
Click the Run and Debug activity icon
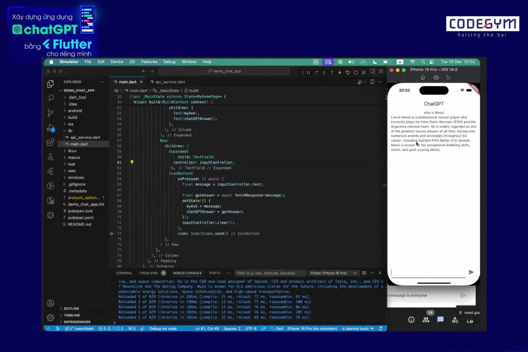click(x=51, y=128)
